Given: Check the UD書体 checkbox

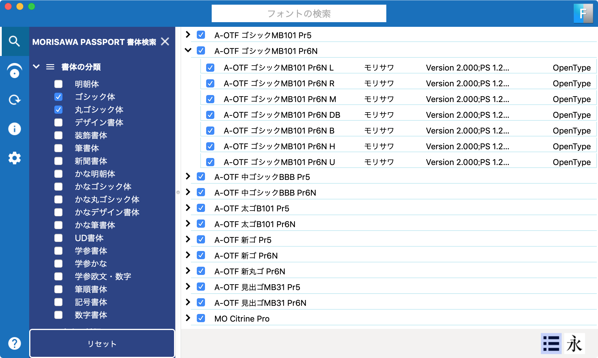Looking at the screenshot, I should [x=58, y=238].
